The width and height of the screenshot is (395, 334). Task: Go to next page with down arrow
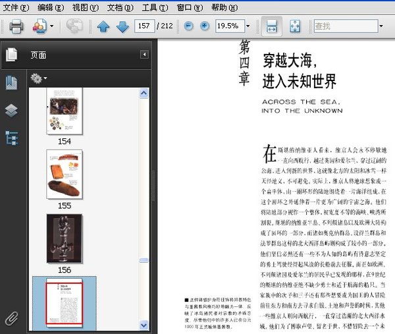point(122,26)
